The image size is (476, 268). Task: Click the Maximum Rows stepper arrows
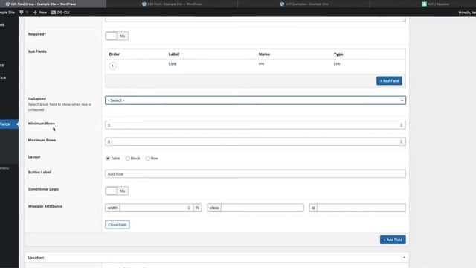pyautogui.click(x=402, y=141)
